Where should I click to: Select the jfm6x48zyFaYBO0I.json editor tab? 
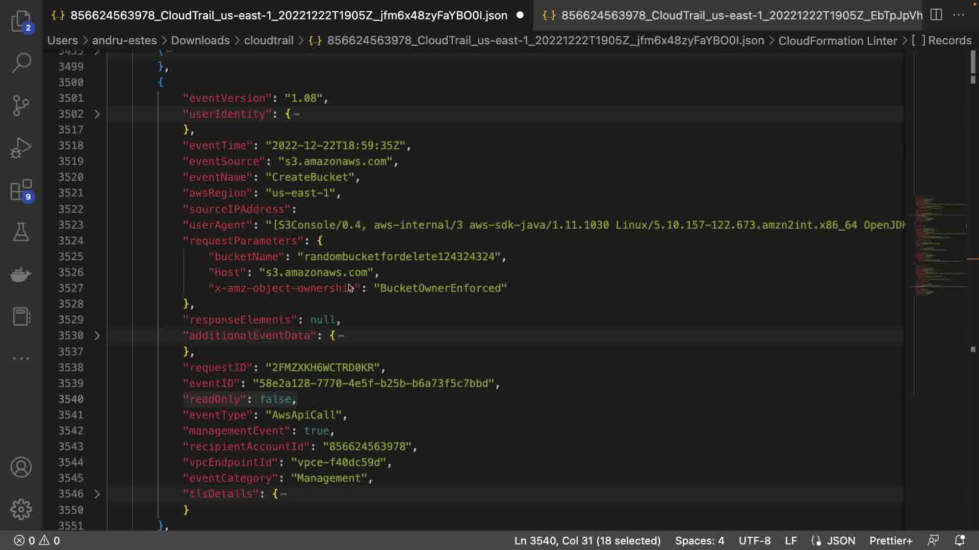point(288,15)
